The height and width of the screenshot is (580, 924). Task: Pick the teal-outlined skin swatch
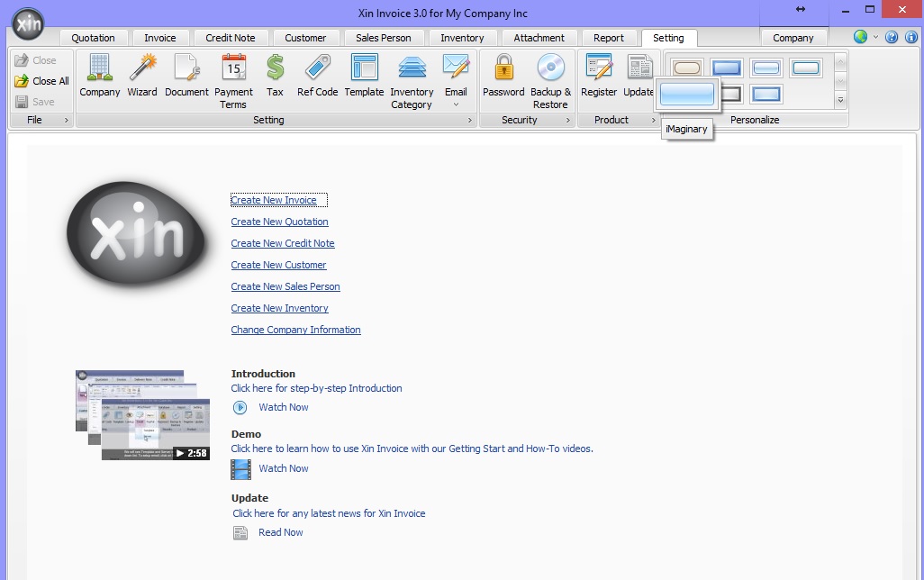click(805, 68)
